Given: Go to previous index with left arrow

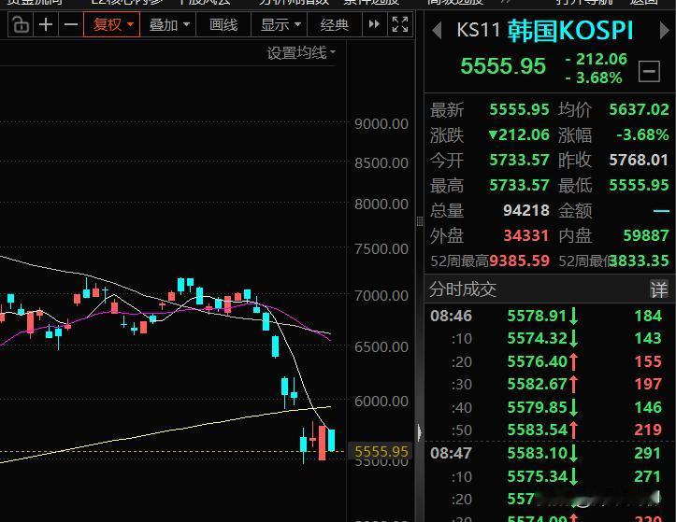Looking at the screenshot, I should click(437, 31).
